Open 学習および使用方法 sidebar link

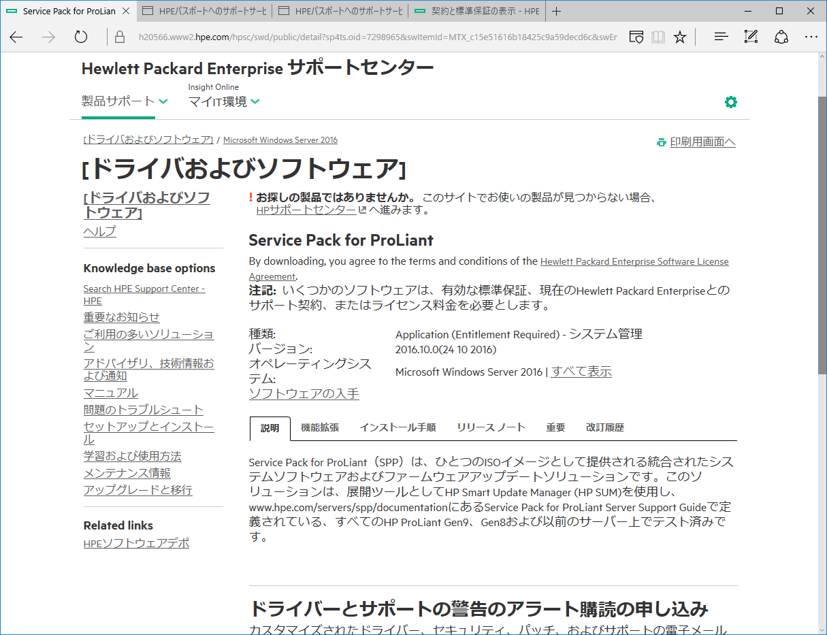pos(133,456)
